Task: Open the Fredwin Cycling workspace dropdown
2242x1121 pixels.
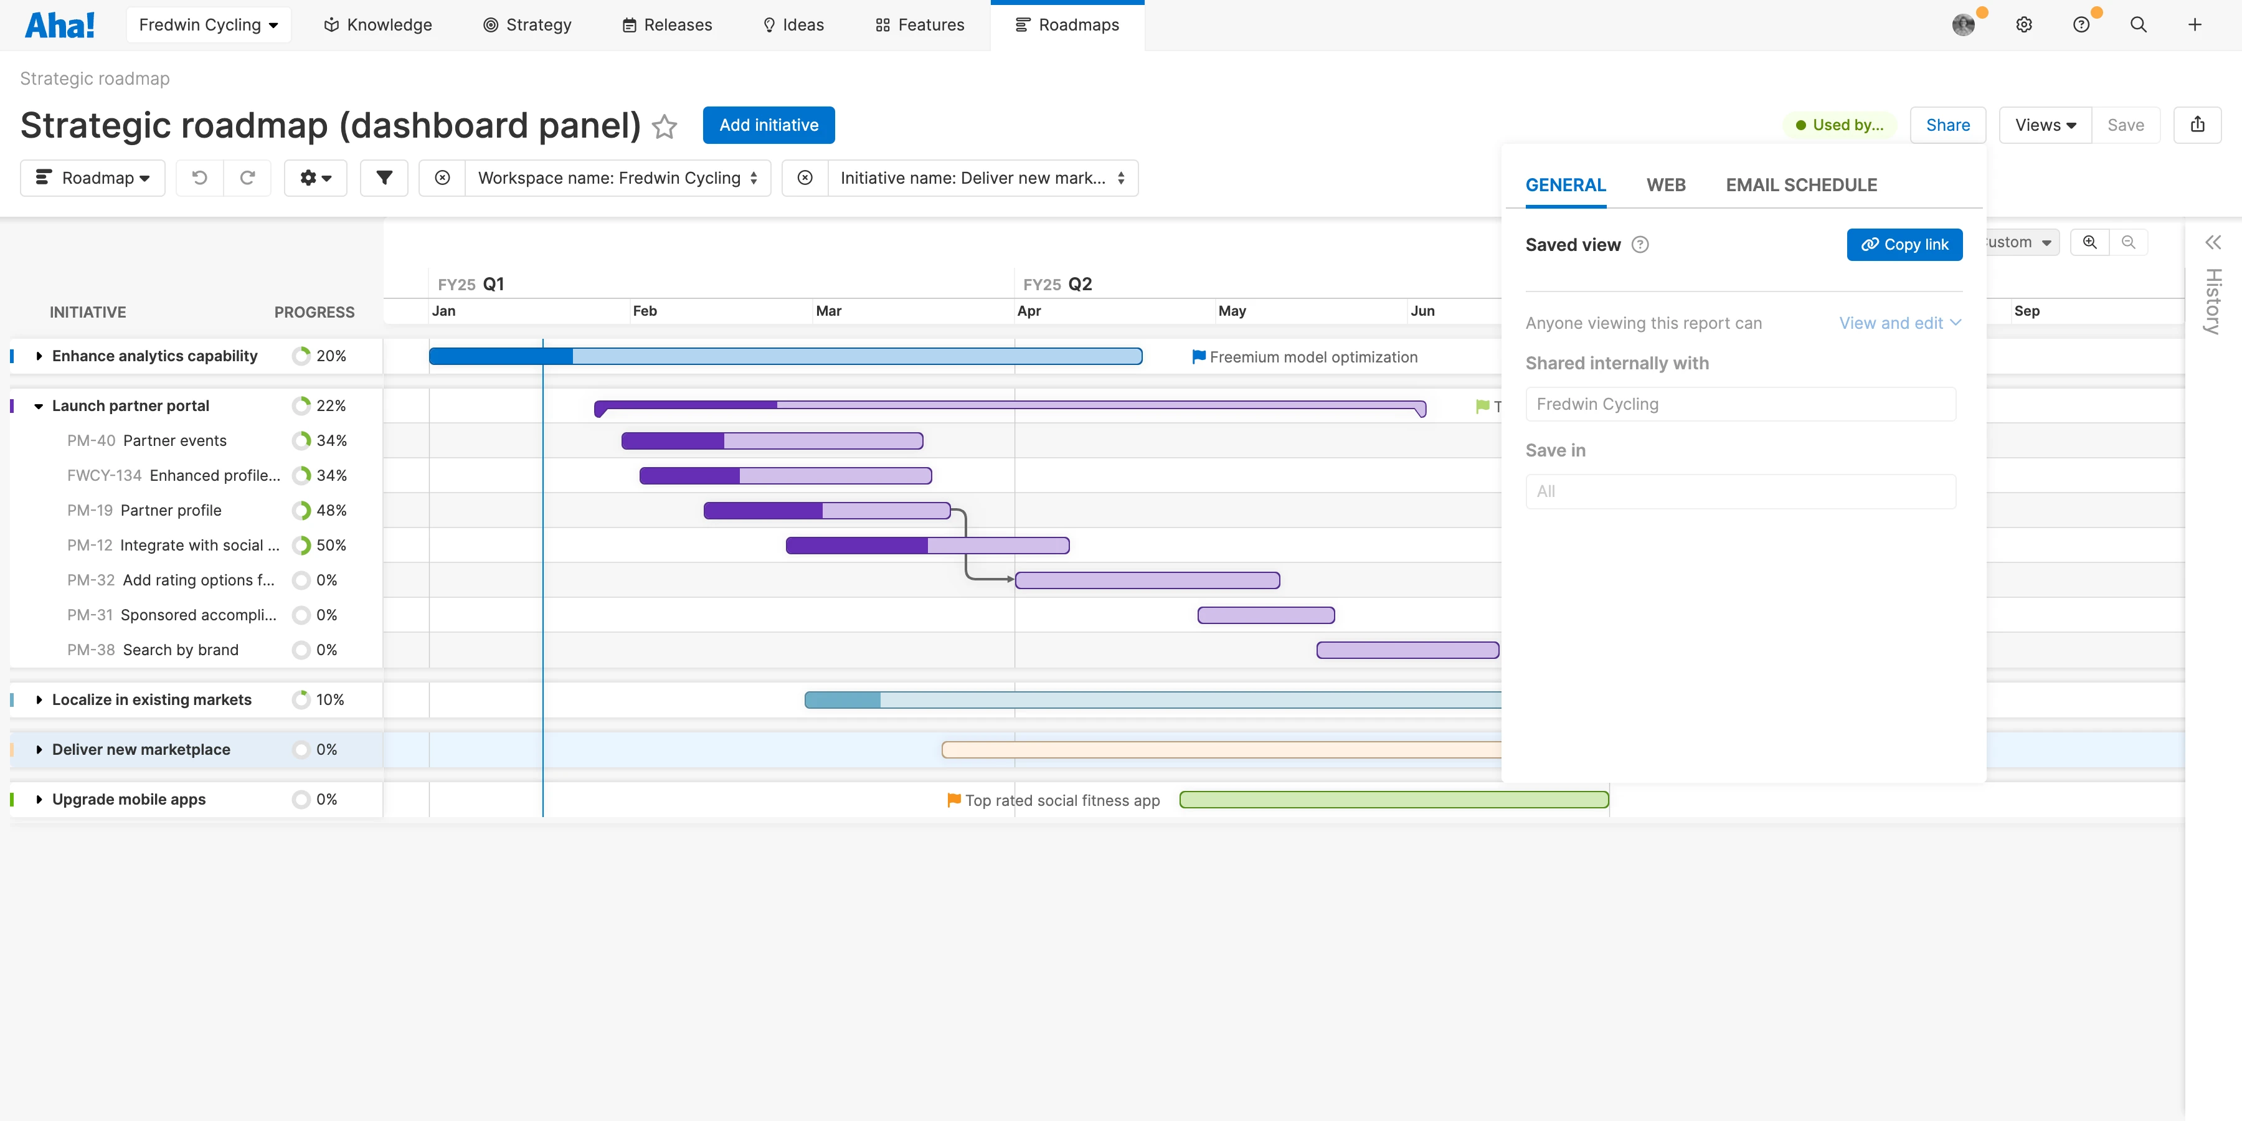Action: click(x=208, y=24)
